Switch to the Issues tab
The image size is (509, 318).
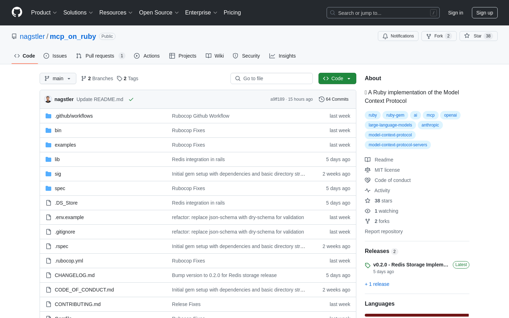click(x=55, y=56)
